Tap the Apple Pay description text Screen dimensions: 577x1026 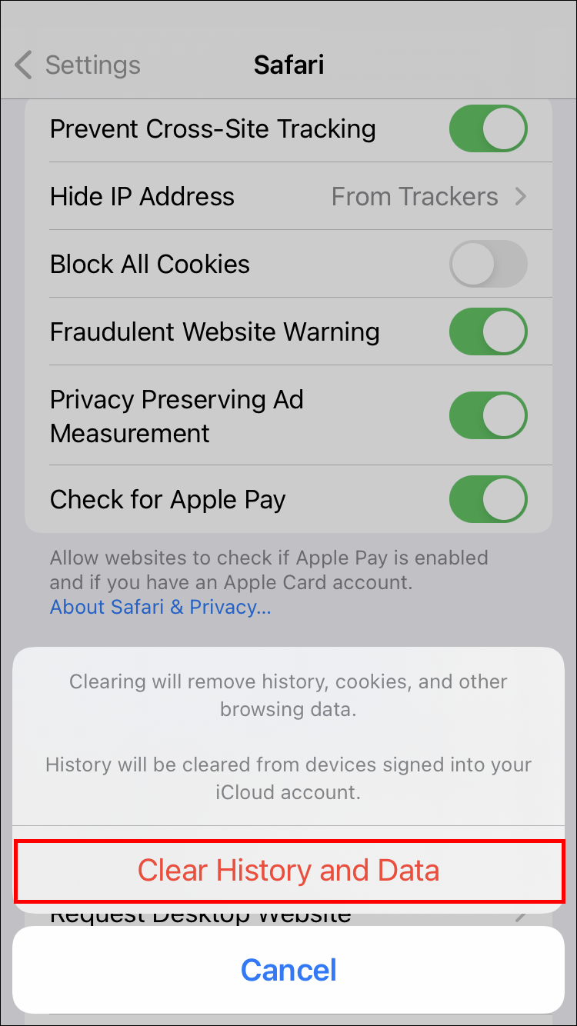[269, 570]
